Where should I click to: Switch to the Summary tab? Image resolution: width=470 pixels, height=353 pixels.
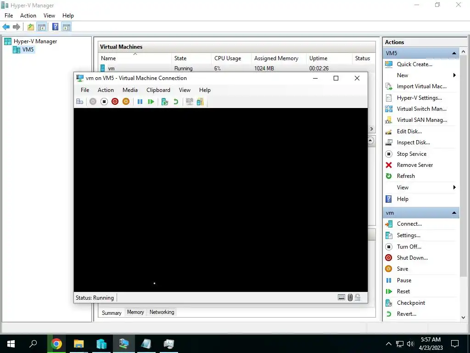(x=112, y=313)
